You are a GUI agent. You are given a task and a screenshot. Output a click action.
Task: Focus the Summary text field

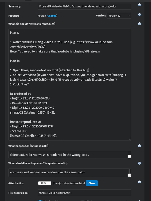(85, 6)
